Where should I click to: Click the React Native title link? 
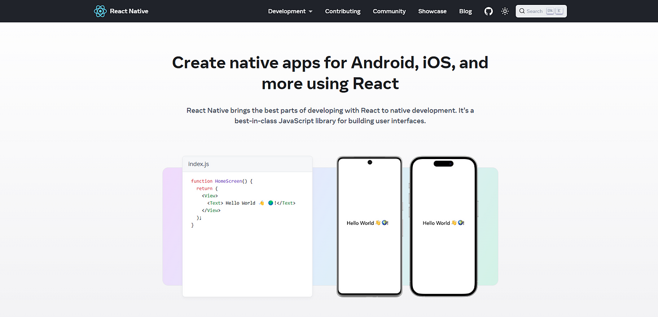pos(129,11)
